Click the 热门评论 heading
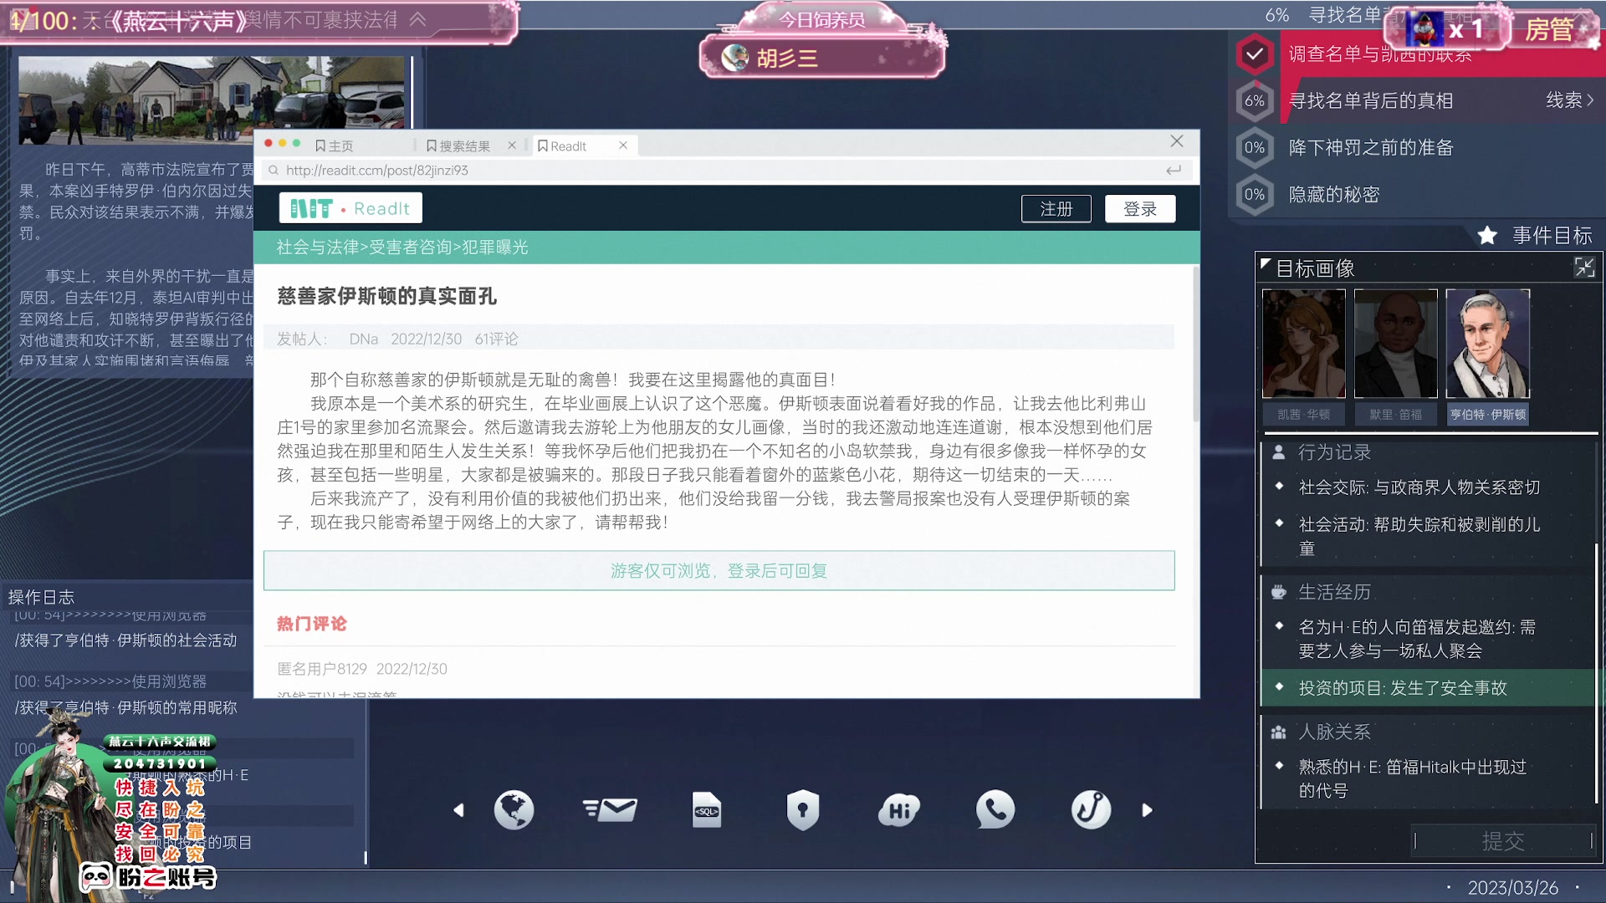 pyautogui.click(x=311, y=624)
